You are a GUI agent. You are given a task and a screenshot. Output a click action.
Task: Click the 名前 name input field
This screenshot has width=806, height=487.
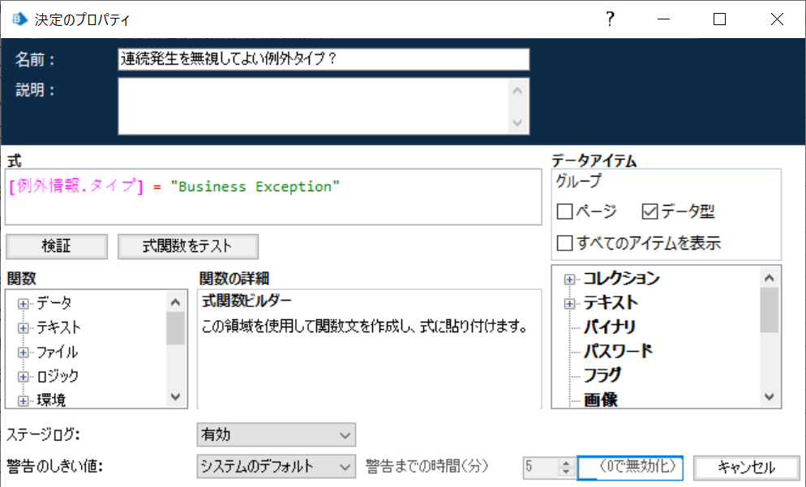click(x=324, y=59)
